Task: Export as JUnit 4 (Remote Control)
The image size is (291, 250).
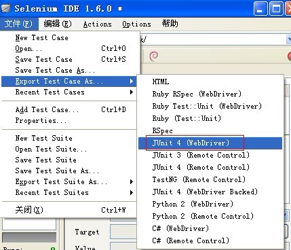Action: (210, 167)
